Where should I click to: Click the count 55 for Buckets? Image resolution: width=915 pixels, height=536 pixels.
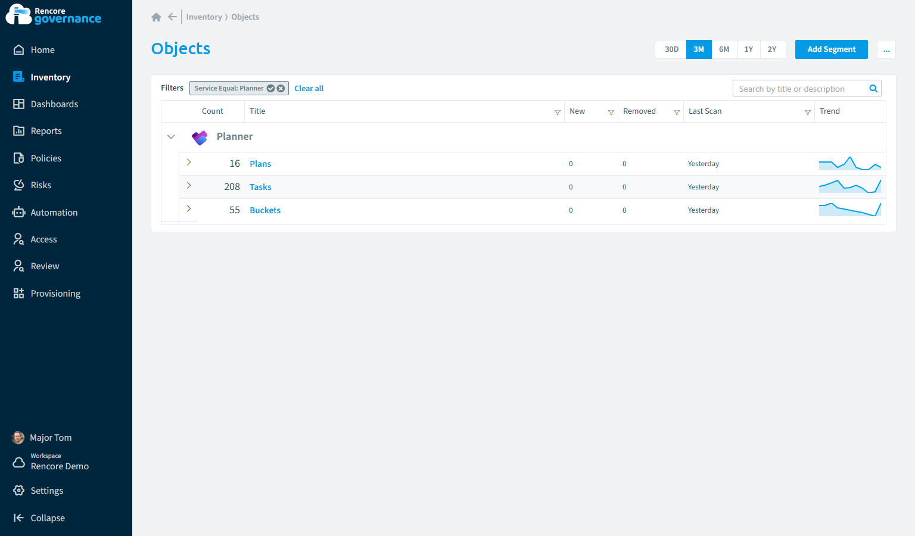[x=235, y=210]
